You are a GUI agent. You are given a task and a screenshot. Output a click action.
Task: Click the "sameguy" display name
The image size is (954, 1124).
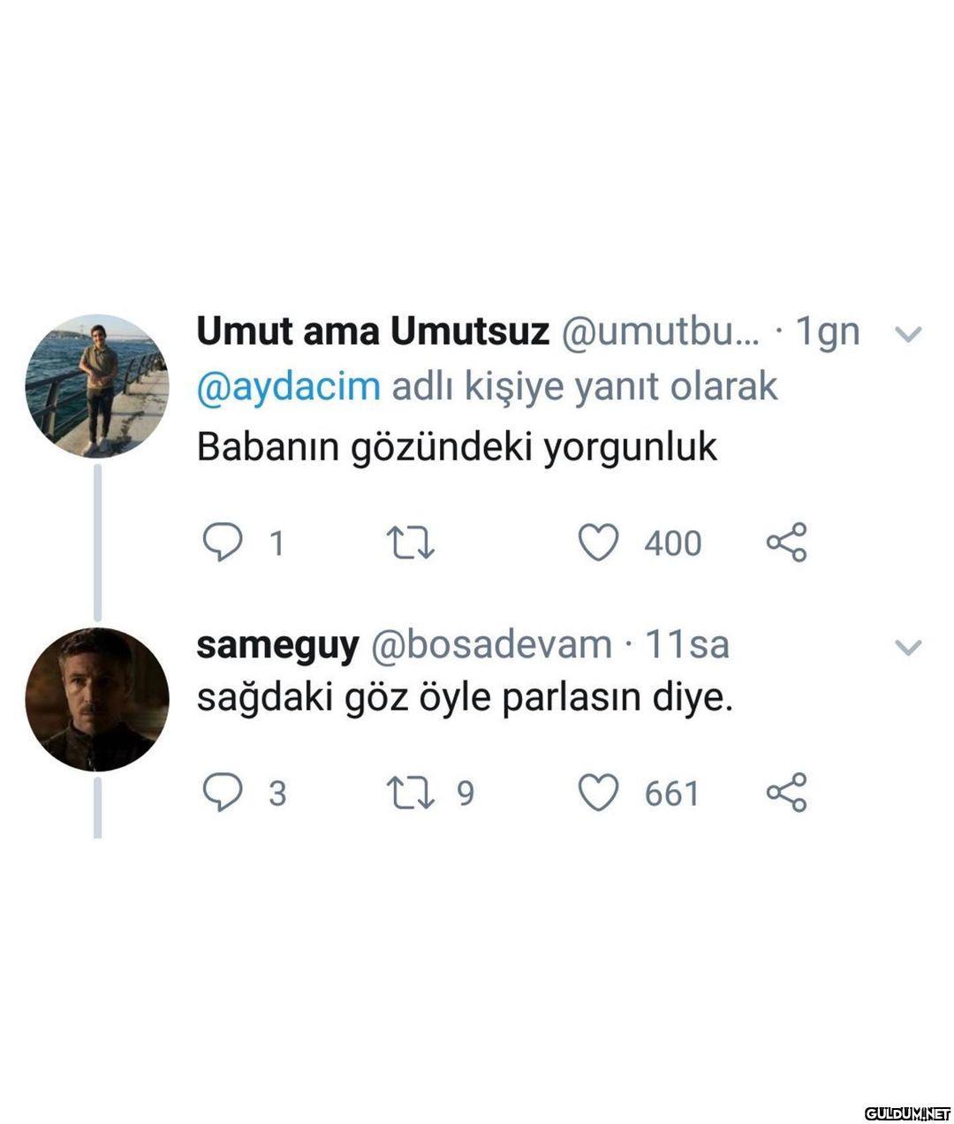pos(276,645)
